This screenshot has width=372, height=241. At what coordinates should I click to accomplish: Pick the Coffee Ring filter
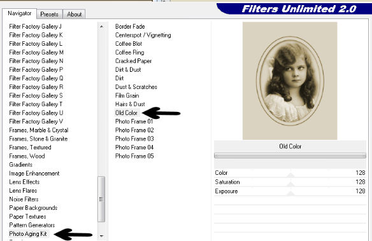pyautogui.click(x=129, y=52)
